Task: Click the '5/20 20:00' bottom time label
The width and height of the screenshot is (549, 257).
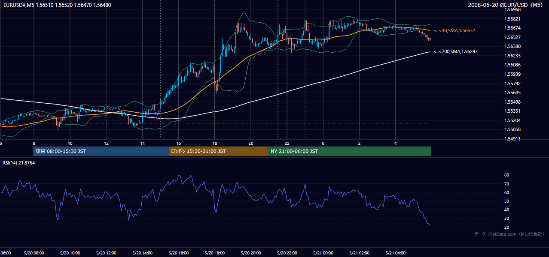Action: [250, 253]
